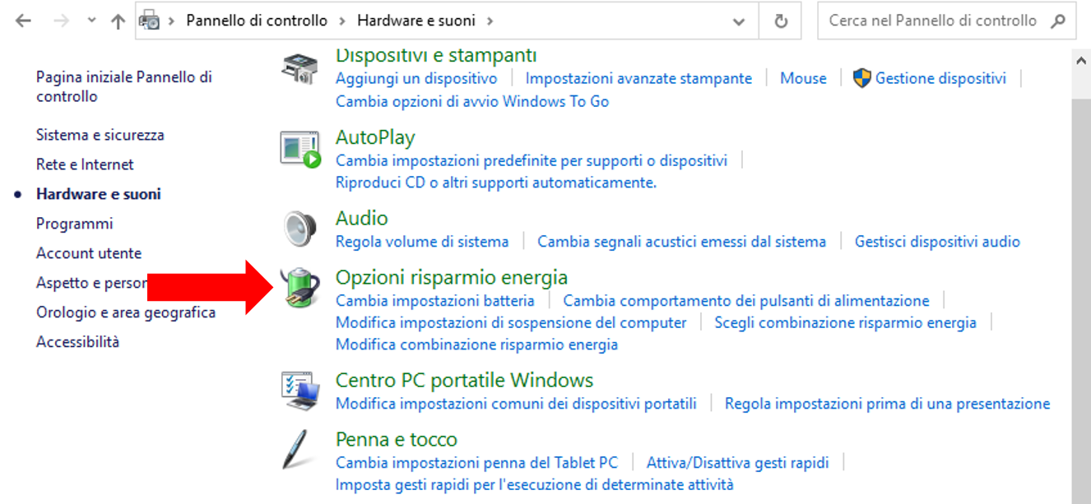Open the recent locations dropdown arrow
This screenshot has height=504, width=1091.
(x=91, y=21)
